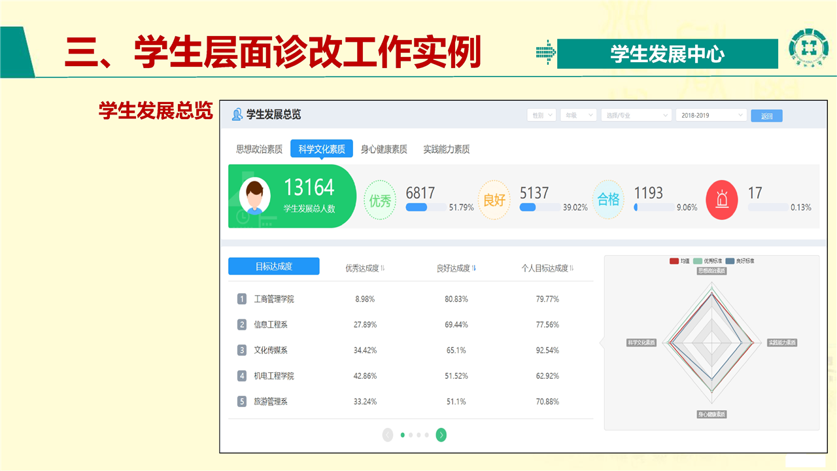Go to next page with green arrow
The height and width of the screenshot is (471, 837).
click(x=441, y=435)
